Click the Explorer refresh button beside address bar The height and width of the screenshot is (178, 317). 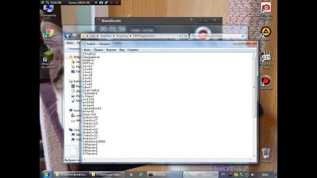(x=185, y=36)
